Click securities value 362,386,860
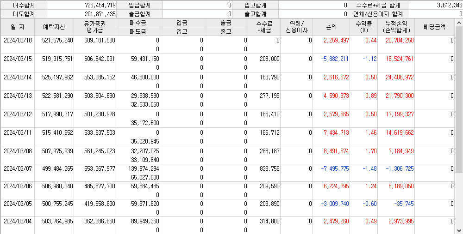Image resolution: width=463 pixels, height=234 pixels. (x=100, y=221)
